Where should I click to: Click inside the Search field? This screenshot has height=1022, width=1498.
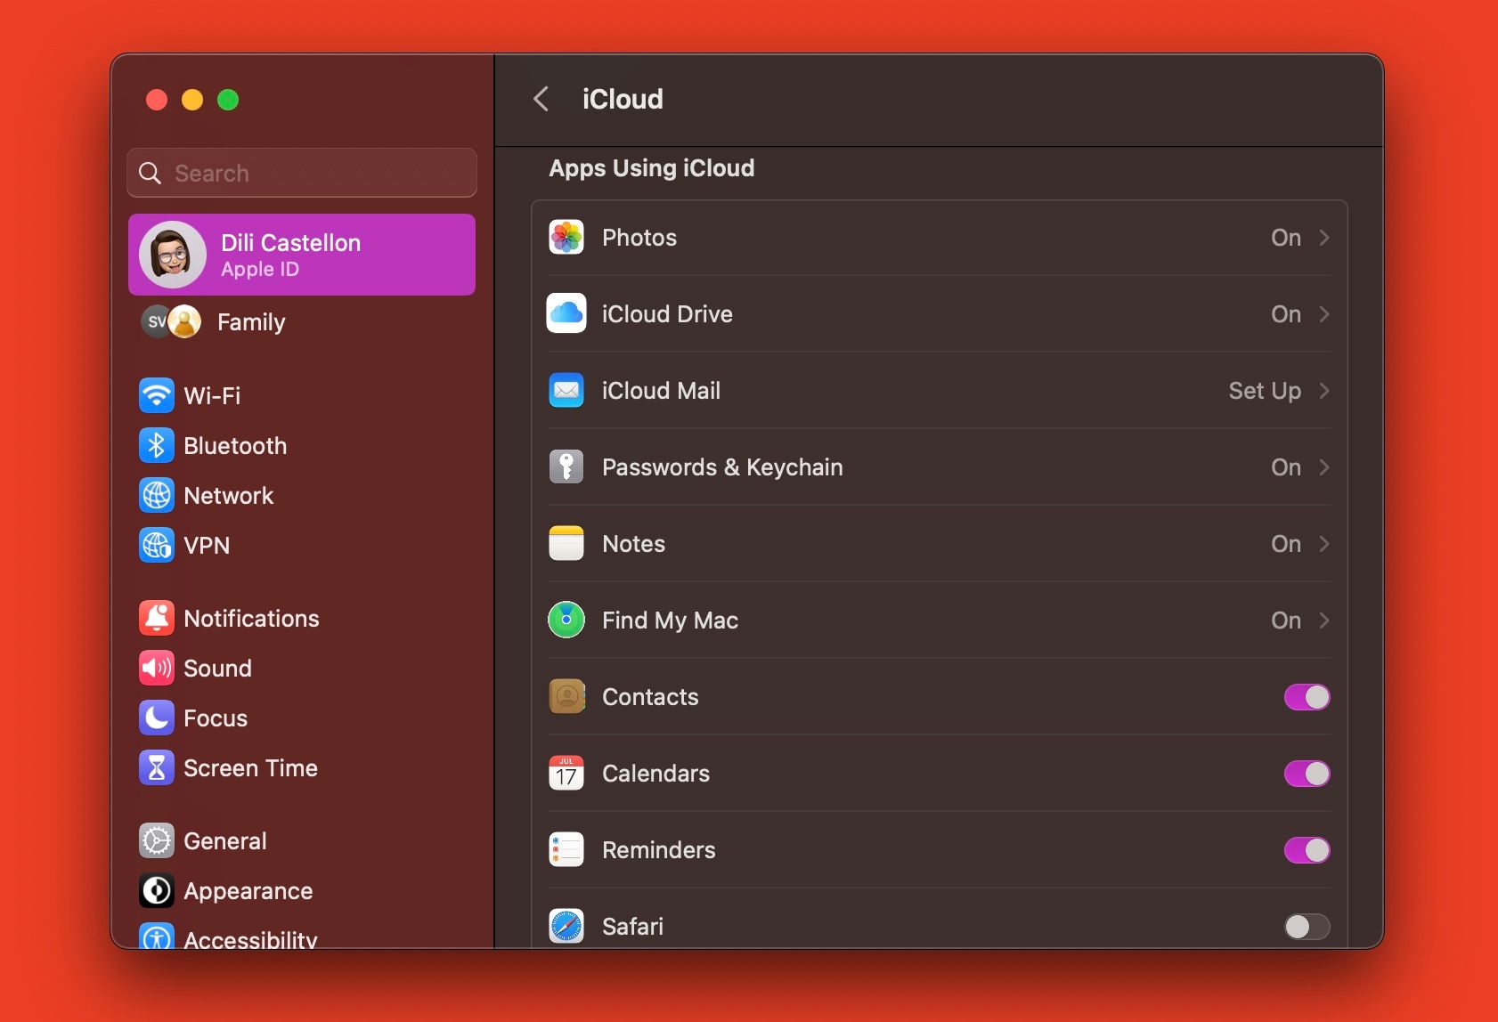pos(301,173)
